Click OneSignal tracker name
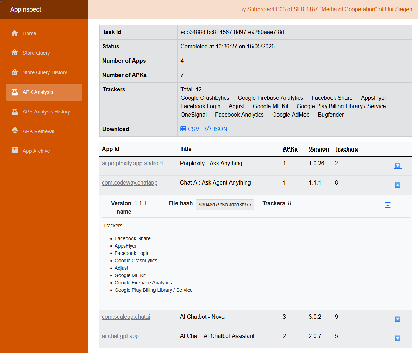Screen dimensions: 418x353 click(x=193, y=115)
